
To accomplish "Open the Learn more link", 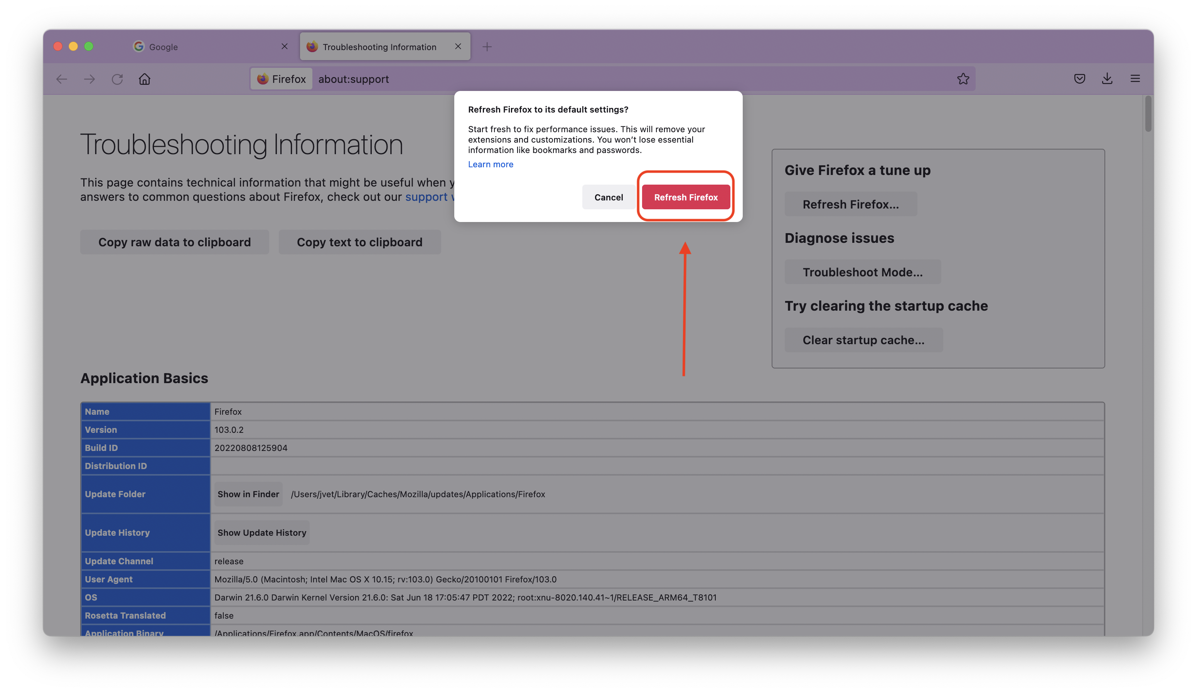I will (x=490, y=164).
